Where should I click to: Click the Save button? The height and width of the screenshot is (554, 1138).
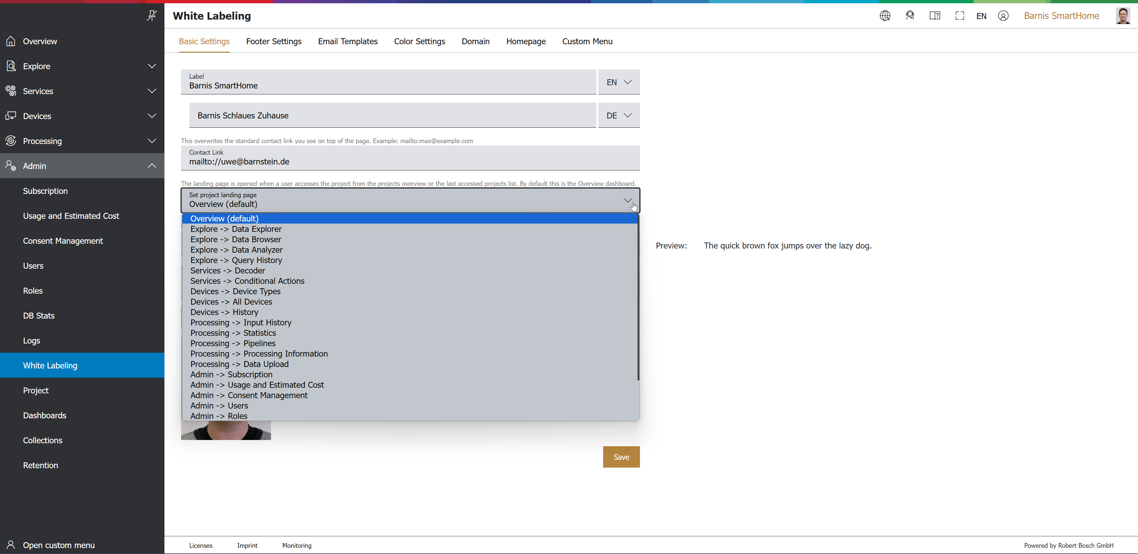click(x=621, y=457)
